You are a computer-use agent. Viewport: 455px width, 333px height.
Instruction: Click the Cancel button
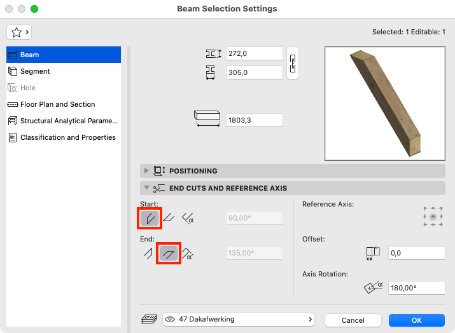(353, 320)
